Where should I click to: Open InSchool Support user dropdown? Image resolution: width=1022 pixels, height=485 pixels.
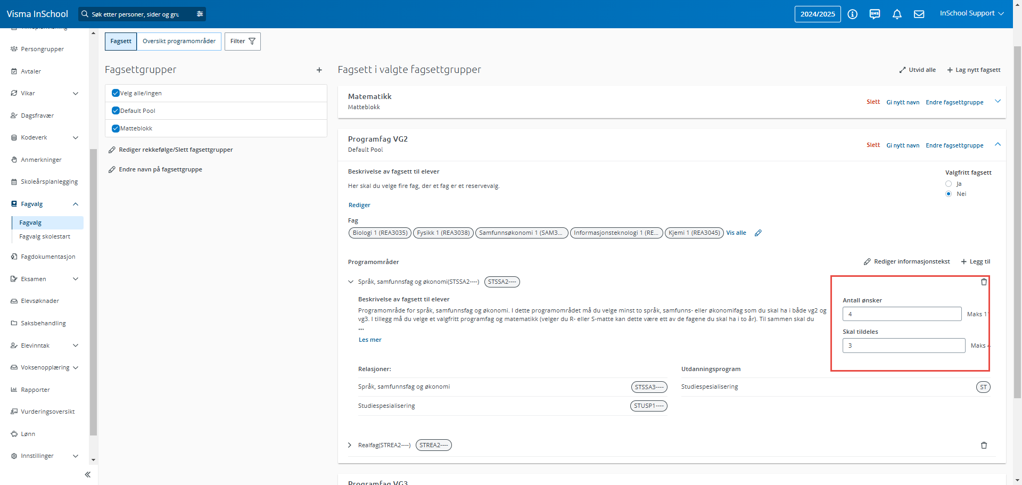point(971,13)
